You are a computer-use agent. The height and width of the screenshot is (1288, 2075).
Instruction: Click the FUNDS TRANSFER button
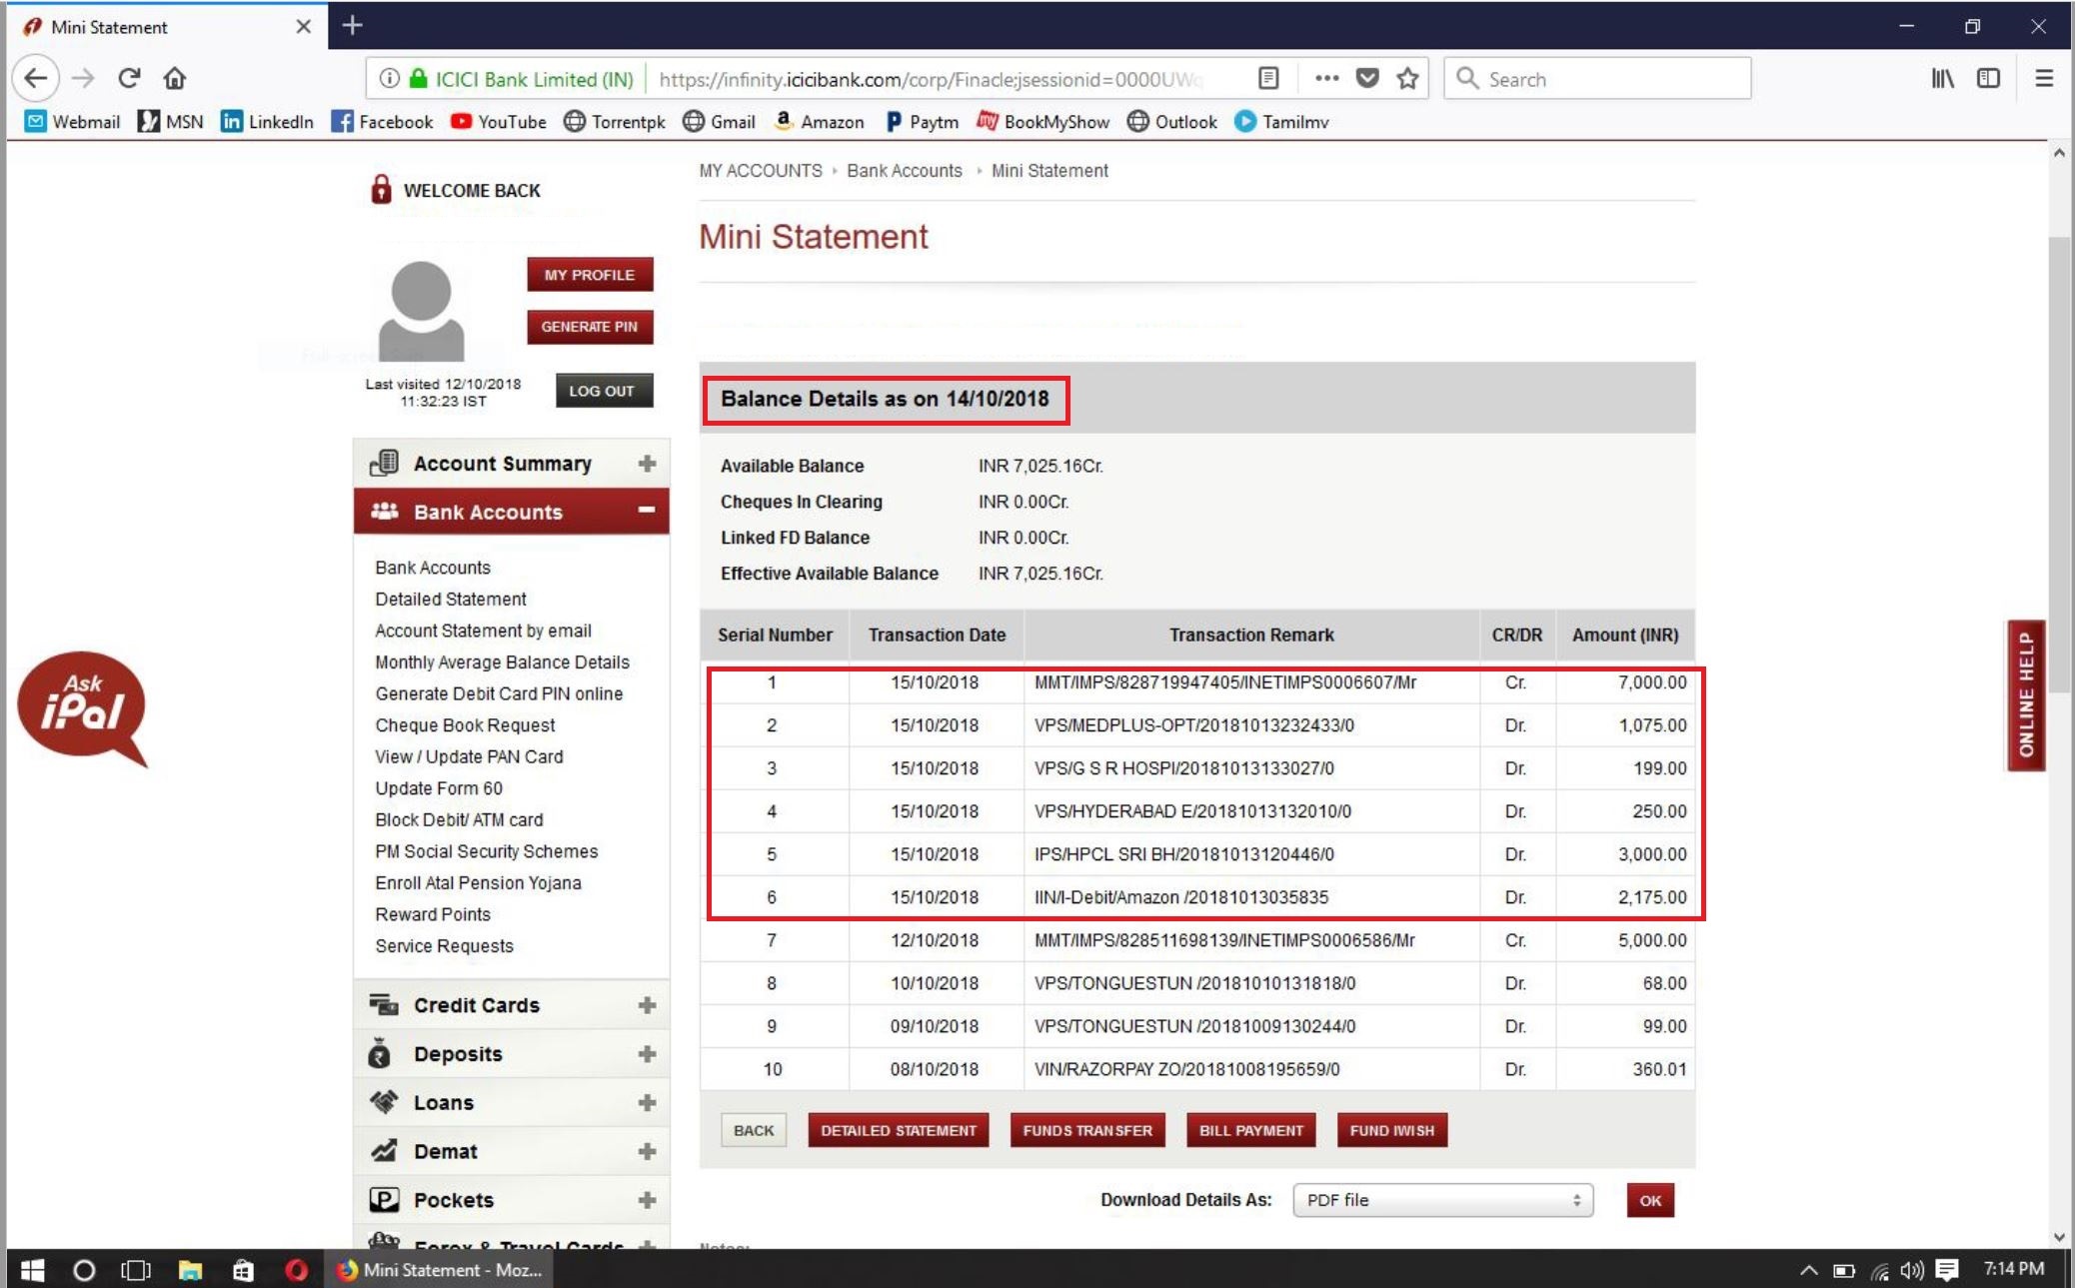(x=1086, y=1130)
